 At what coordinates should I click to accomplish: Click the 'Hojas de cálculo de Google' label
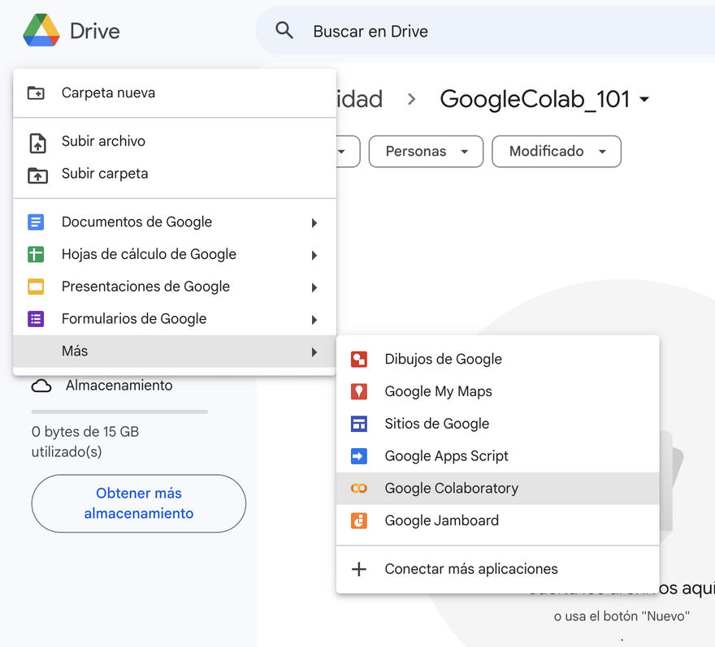pos(149,254)
